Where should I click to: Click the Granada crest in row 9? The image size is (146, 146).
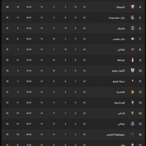(x=133, y=60)
